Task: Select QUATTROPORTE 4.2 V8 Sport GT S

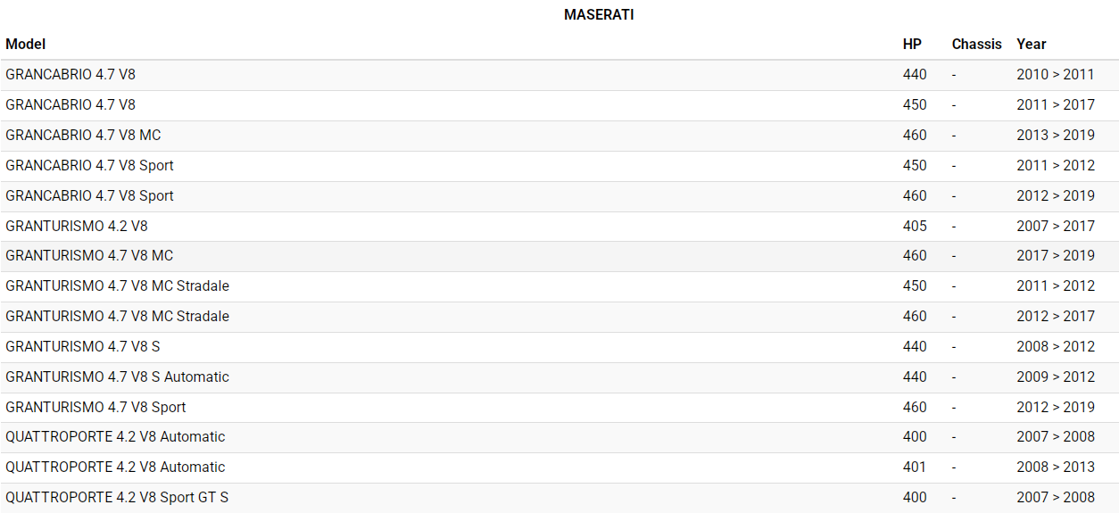Action: [117, 497]
